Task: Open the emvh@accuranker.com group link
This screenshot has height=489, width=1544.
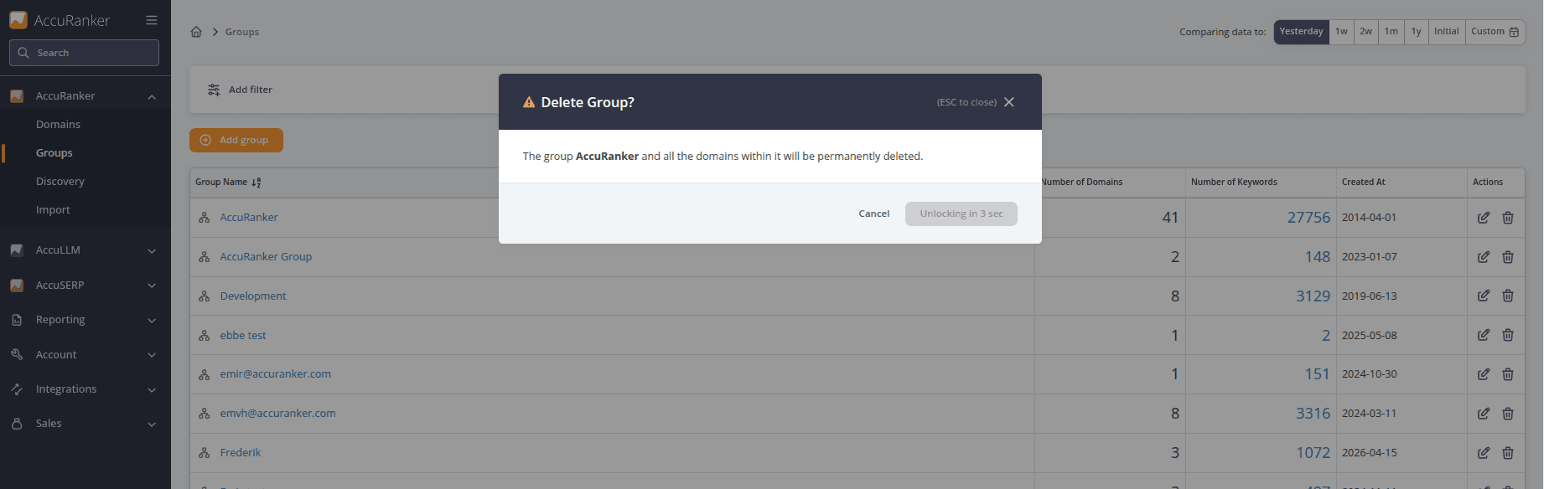Action: (278, 414)
